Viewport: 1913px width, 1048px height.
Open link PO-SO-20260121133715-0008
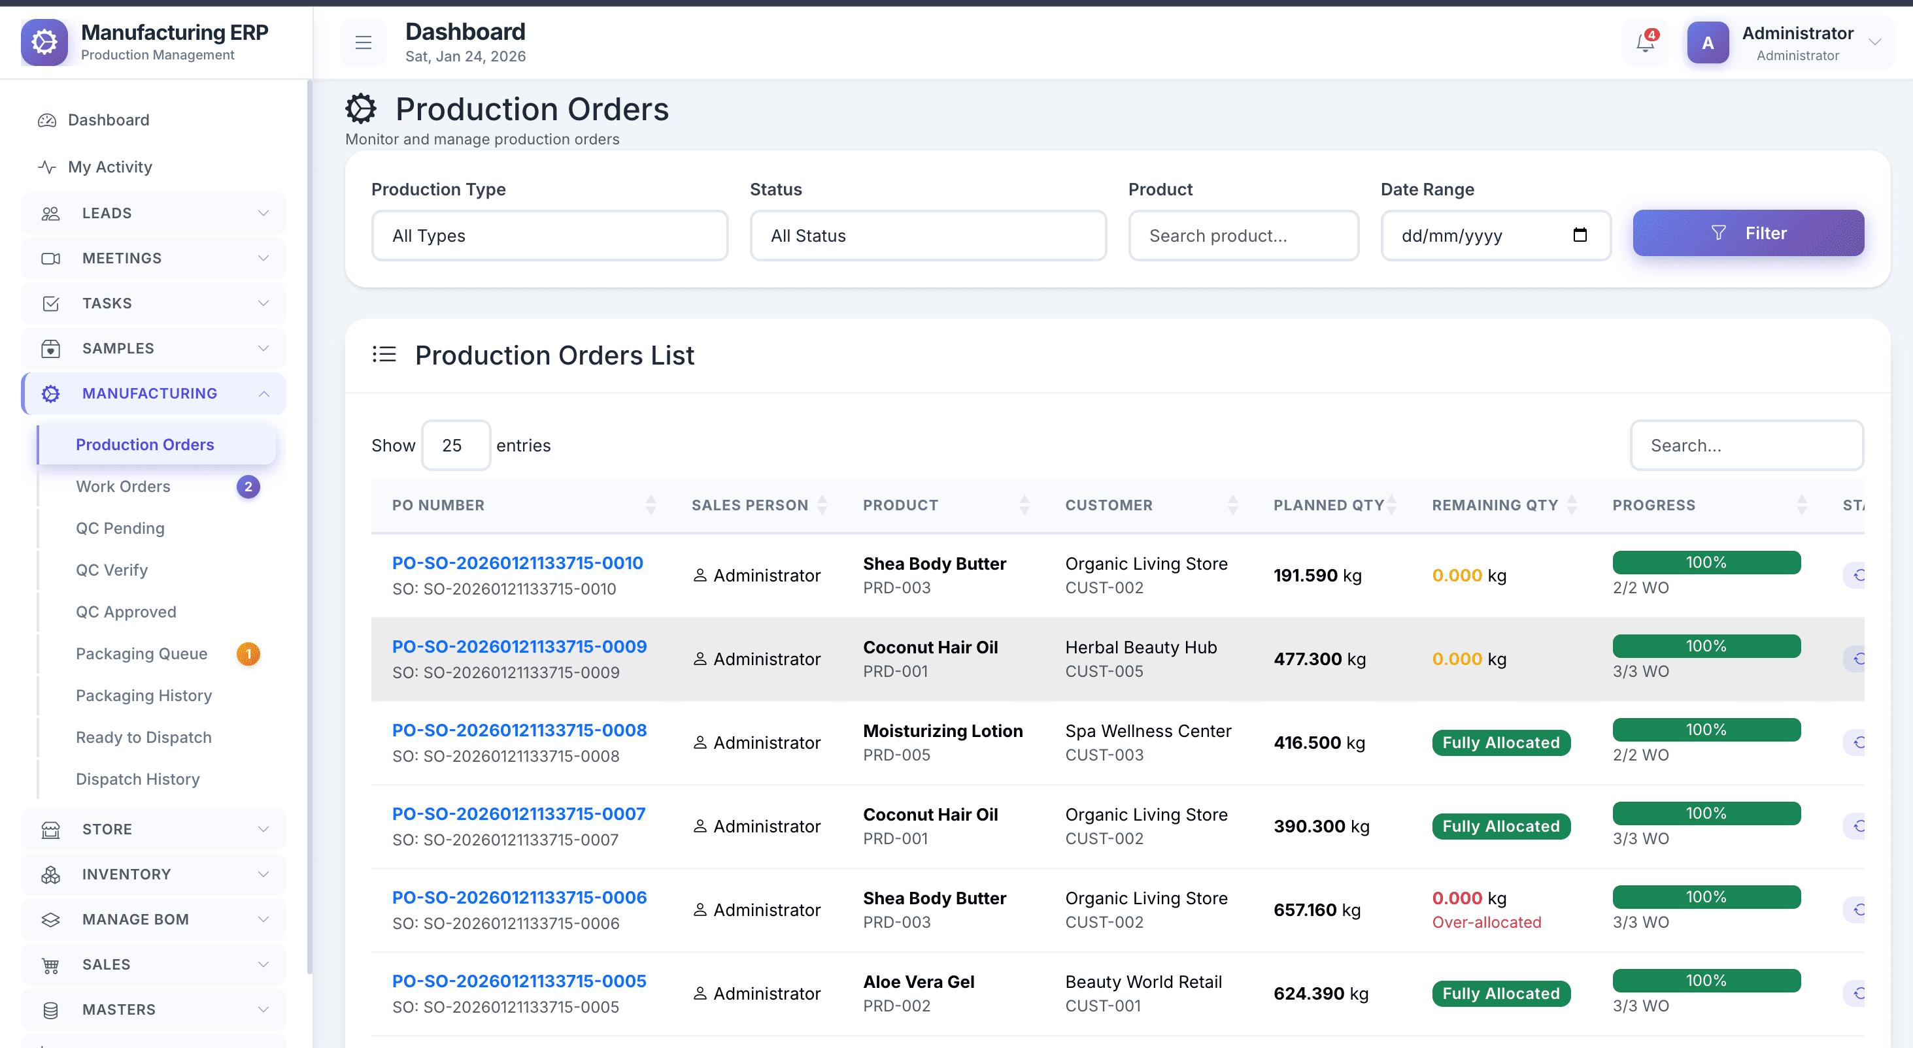[x=519, y=730]
